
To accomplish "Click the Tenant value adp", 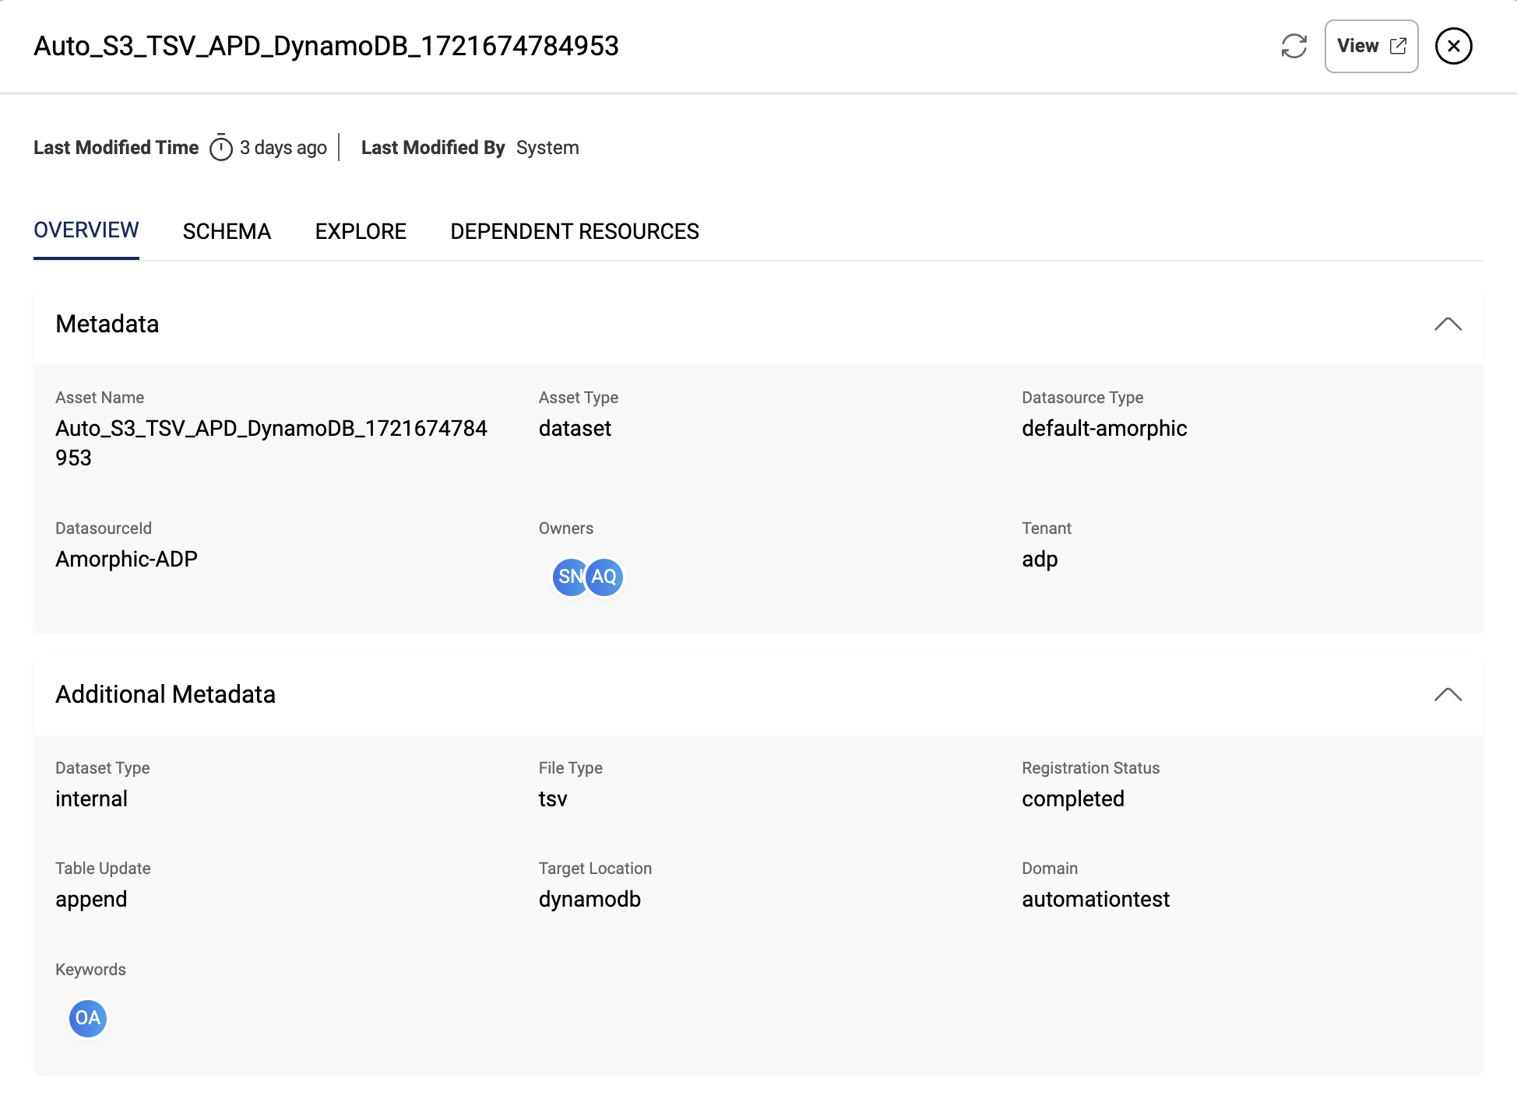I will pyautogui.click(x=1040, y=560).
